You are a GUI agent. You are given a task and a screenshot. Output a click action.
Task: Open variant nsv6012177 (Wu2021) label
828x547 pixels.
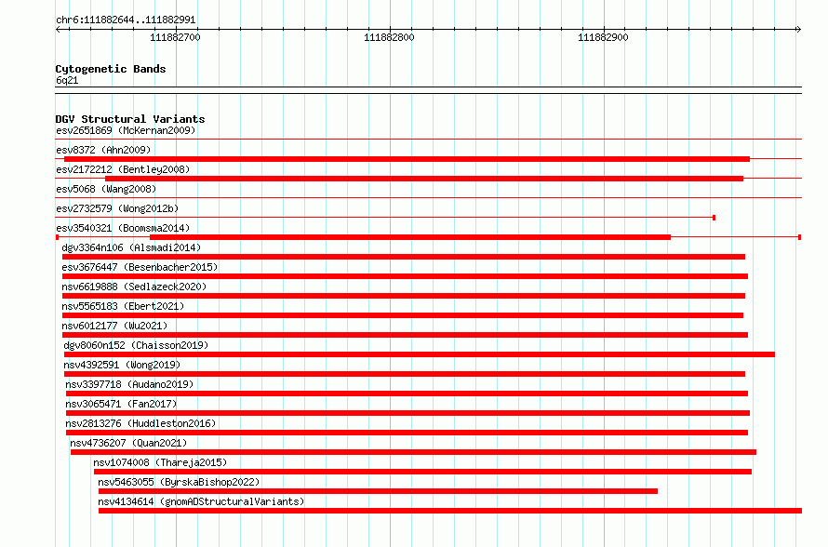114,326
